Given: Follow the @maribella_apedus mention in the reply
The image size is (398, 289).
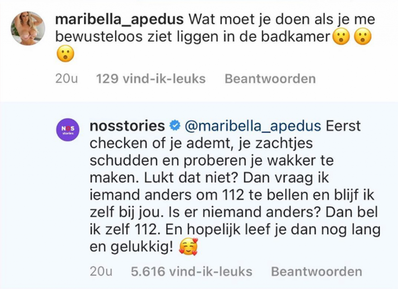Looking at the screenshot, I should [252, 126].
